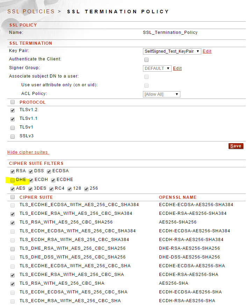The height and width of the screenshot is (306, 252).
Task: Toggle the RC4 filter checkbox
Action: click(51, 189)
